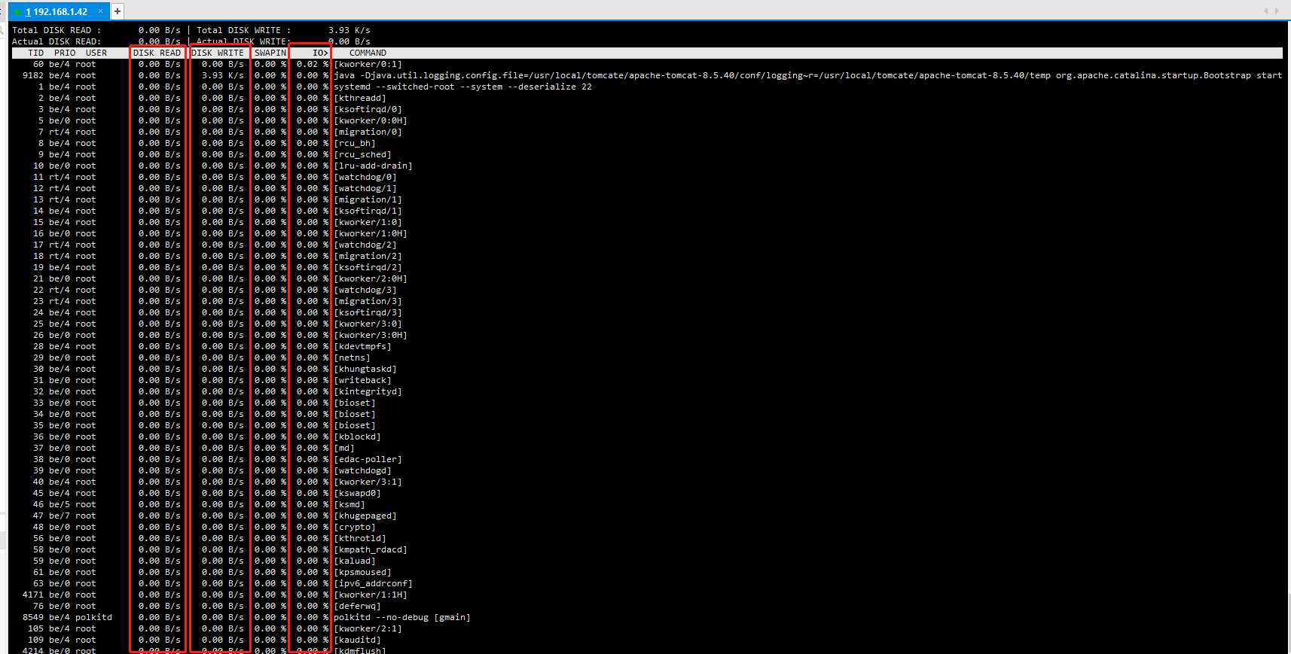Select the [crypto] command
The image size is (1291, 654).
(x=355, y=527)
